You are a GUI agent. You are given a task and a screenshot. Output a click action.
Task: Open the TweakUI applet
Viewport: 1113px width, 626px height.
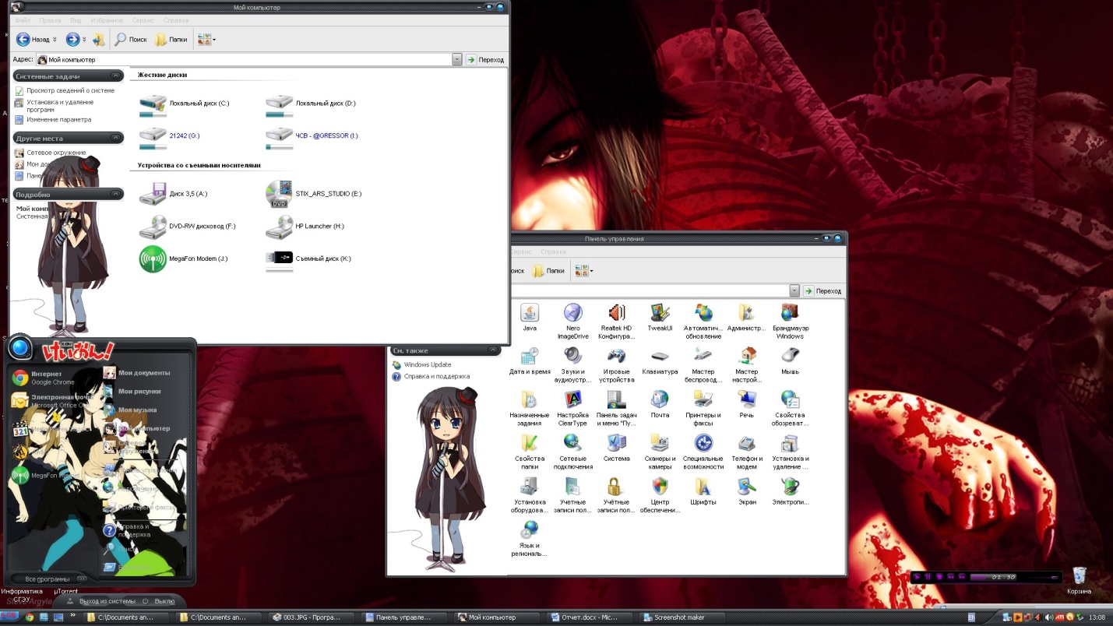pyautogui.click(x=660, y=318)
